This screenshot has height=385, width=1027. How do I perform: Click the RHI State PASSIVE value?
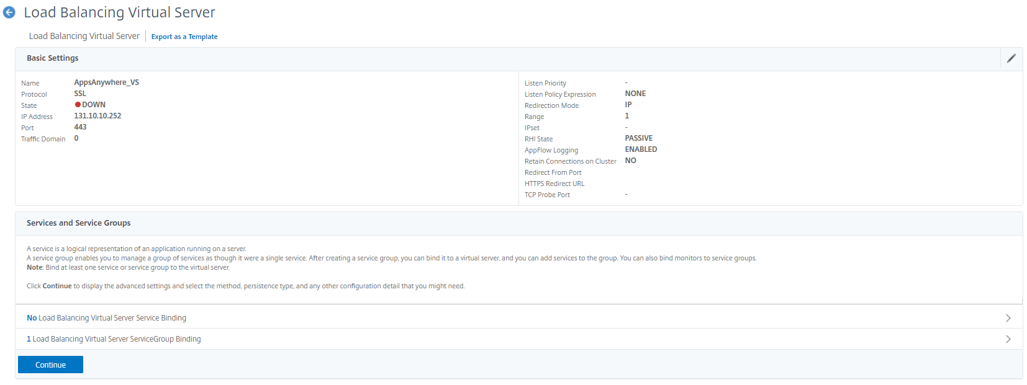pos(638,138)
